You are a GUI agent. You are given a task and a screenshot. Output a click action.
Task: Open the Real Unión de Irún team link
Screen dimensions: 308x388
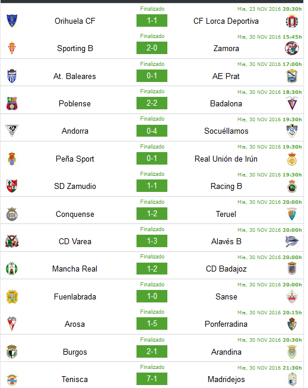point(226,159)
